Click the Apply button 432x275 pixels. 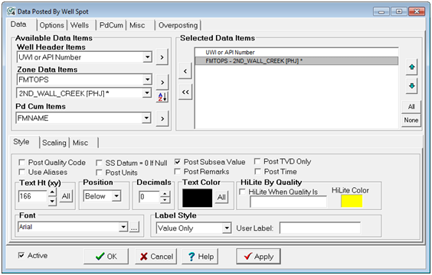coord(258,257)
